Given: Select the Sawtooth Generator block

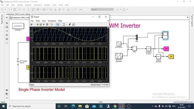Looking at the screenshot, I should pyautogui.click(x=119, y=56).
